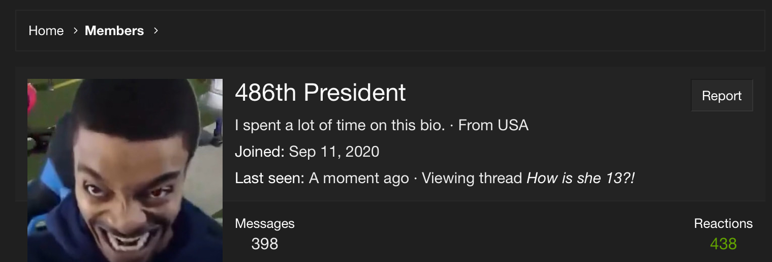This screenshot has height=262, width=772.
Task: Click the A moment ago timestamp
Action: pos(359,178)
